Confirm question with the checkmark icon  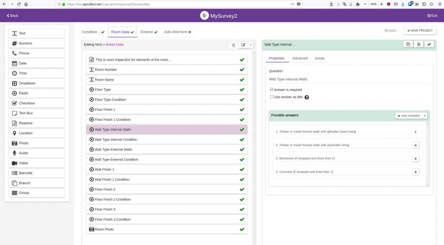pos(429,44)
